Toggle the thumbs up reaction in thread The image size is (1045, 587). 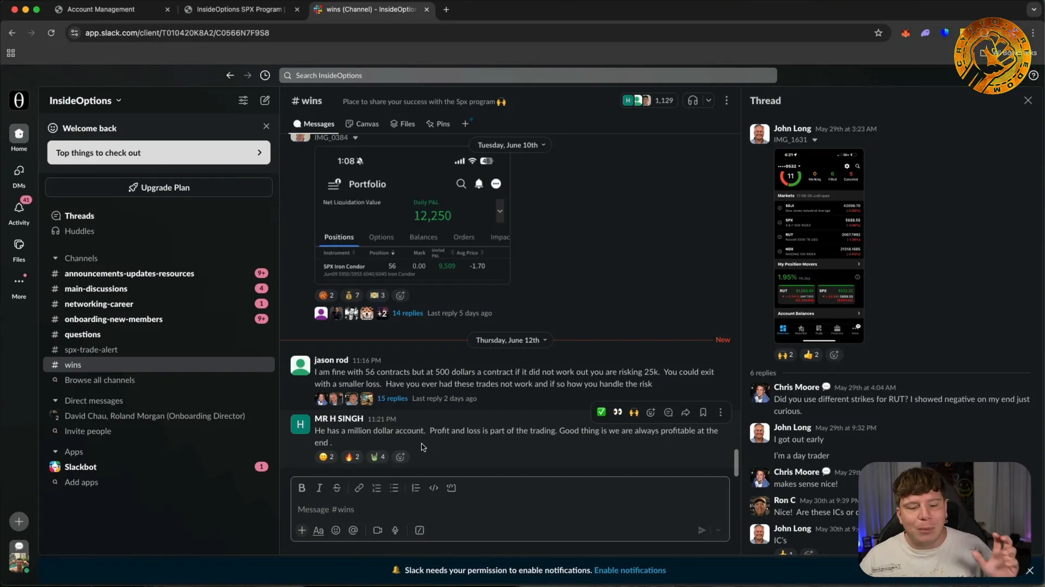coord(811,355)
